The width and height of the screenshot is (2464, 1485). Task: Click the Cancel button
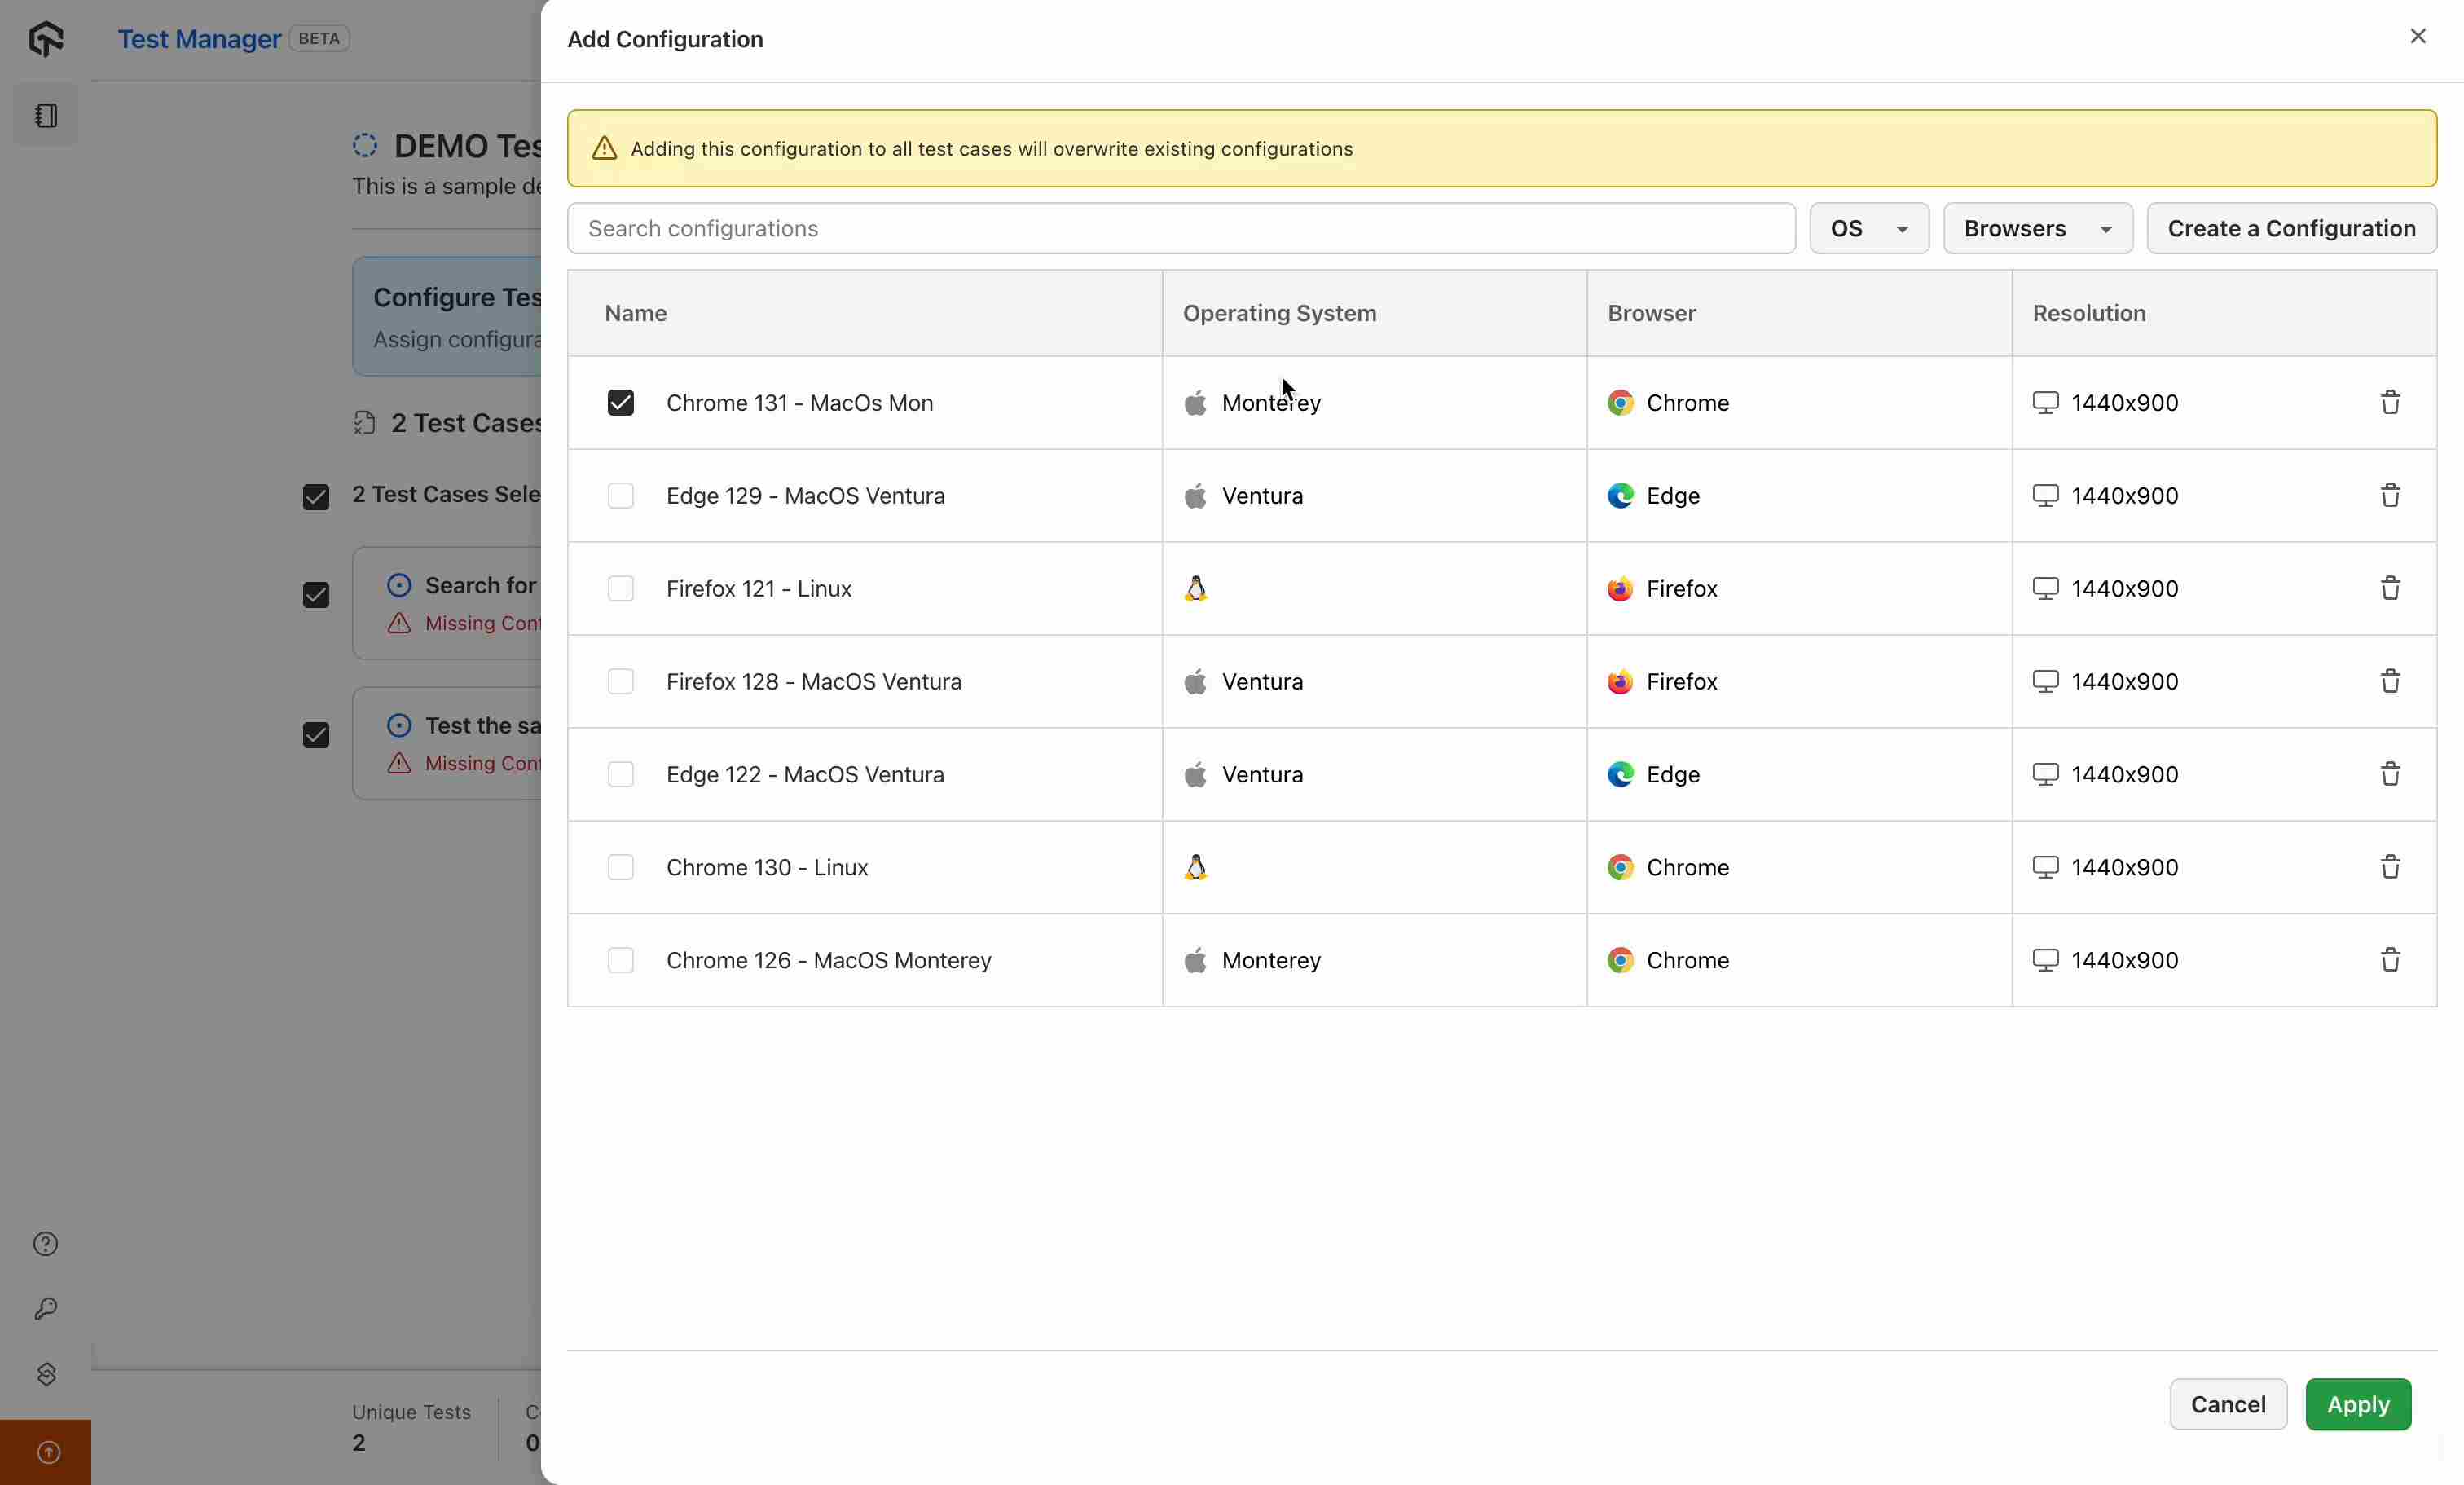tap(2228, 1404)
